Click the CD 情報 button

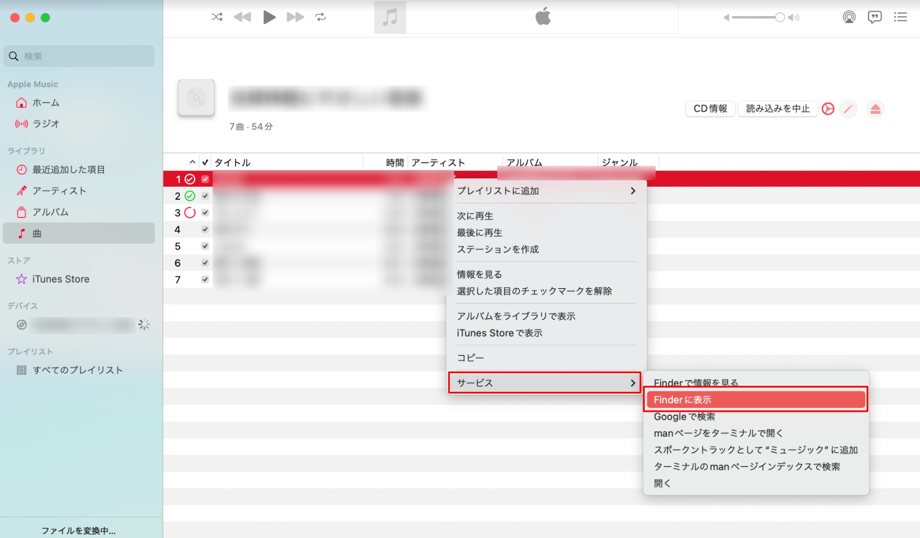[x=710, y=109]
